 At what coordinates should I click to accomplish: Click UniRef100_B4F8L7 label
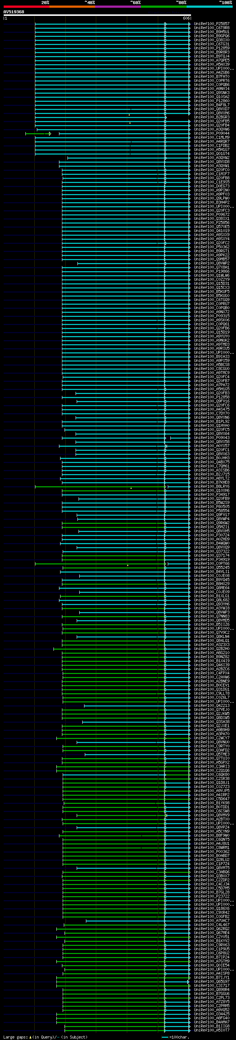(211, 105)
